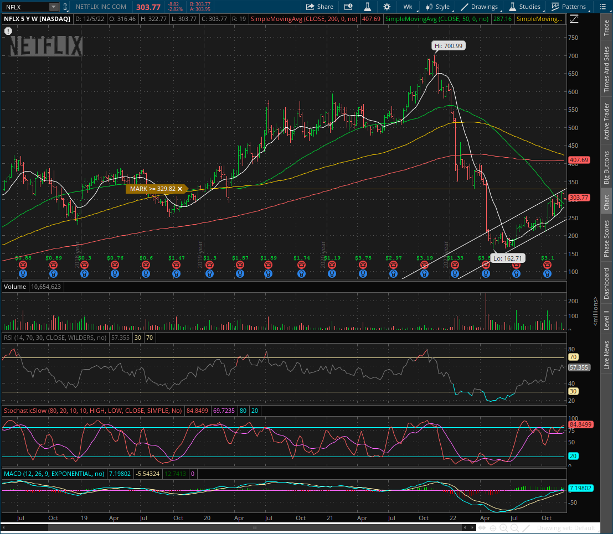Click the horizontal chart scrollbar thumb
The image size is (613, 534).
[255, 528]
